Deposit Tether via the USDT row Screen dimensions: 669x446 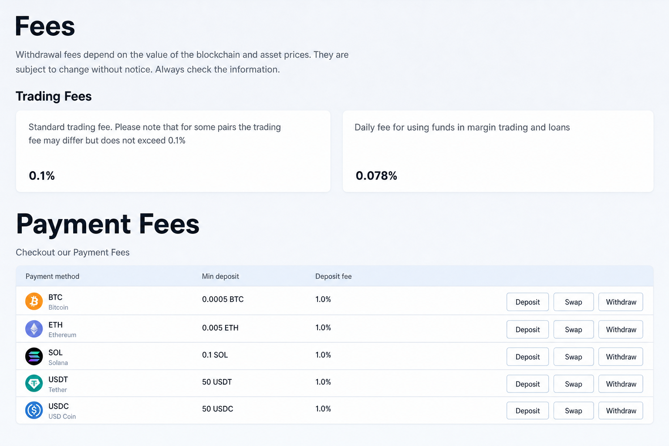click(x=527, y=384)
